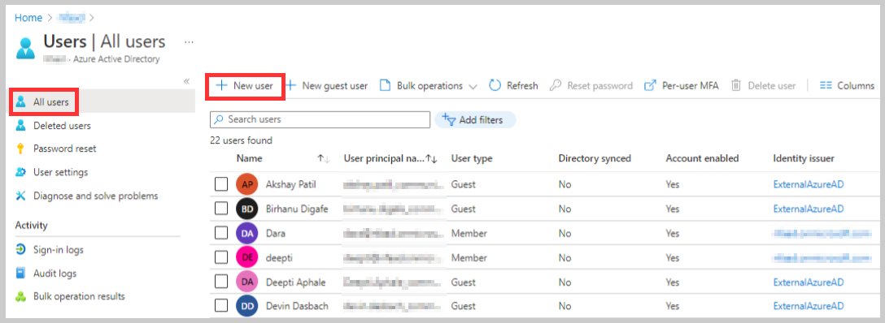Click into the Search users field
Viewport: 885px width, 323px height.
(x=320, y=119)
